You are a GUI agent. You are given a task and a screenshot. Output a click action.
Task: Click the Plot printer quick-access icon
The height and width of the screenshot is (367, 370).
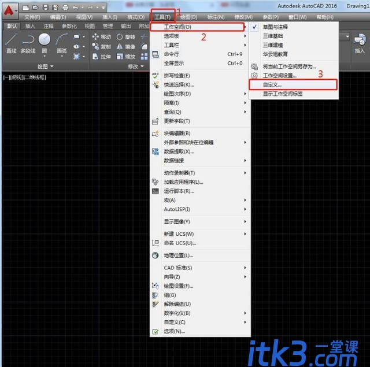pos(65,8)
